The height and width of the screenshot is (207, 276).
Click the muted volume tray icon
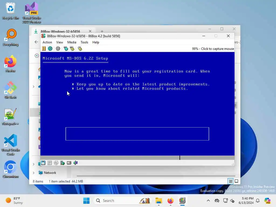click(x=232, y=201)
